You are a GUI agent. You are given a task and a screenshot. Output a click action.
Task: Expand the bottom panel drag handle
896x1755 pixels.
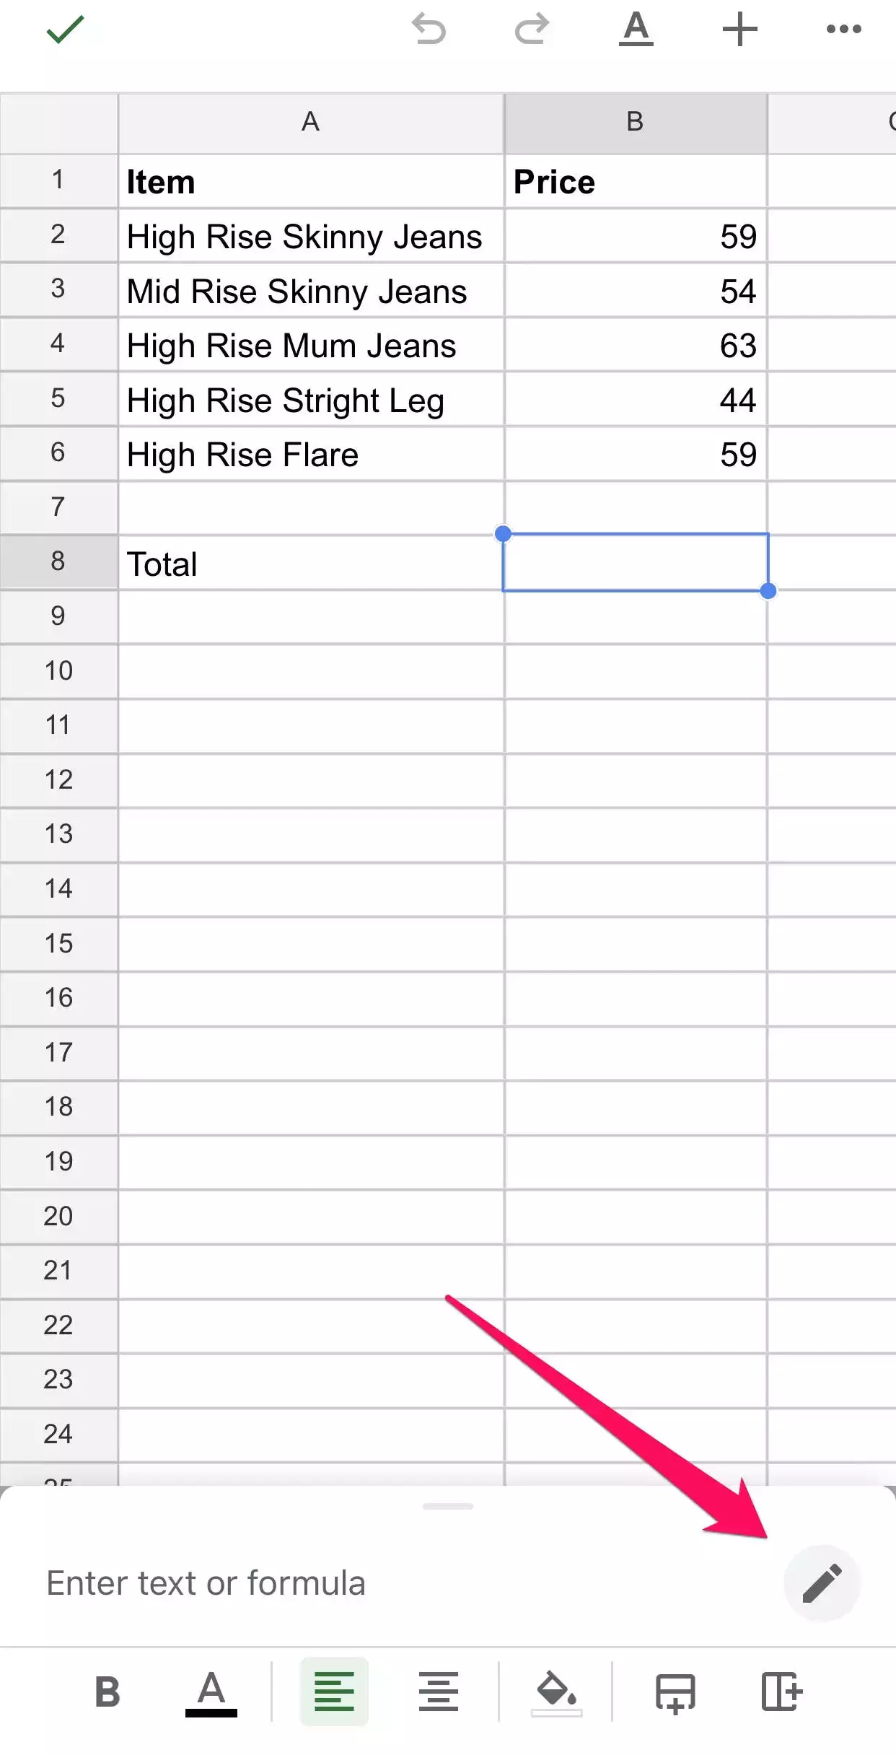pos(448,1506)
